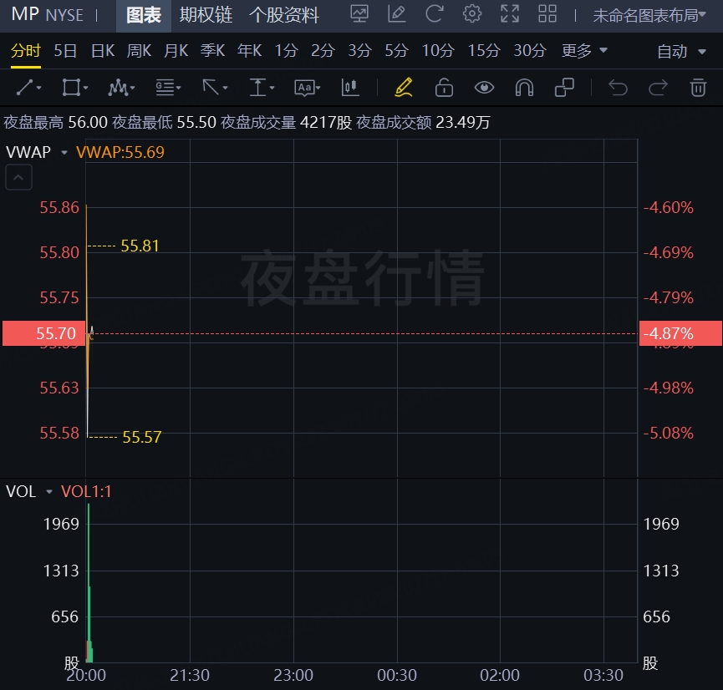Open the 更多 timeframe dropdown
The height and width of the screenshot is (690, 723).
[584, 51]
